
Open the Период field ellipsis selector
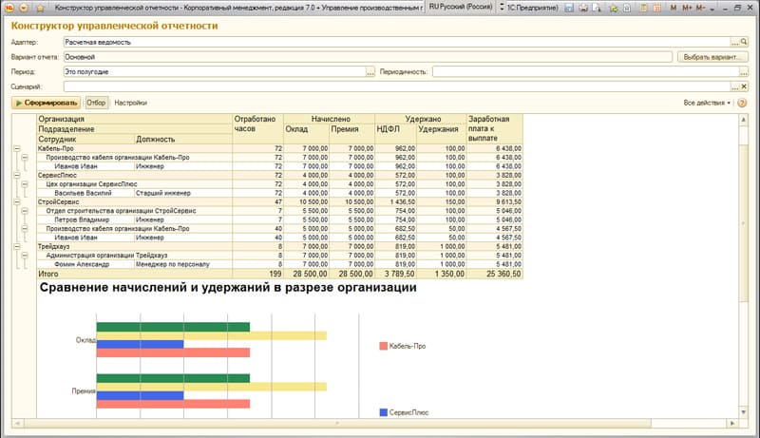click(x=370, y=72)
